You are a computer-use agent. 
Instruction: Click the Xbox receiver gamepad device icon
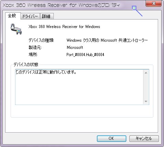tap(16, 29)
